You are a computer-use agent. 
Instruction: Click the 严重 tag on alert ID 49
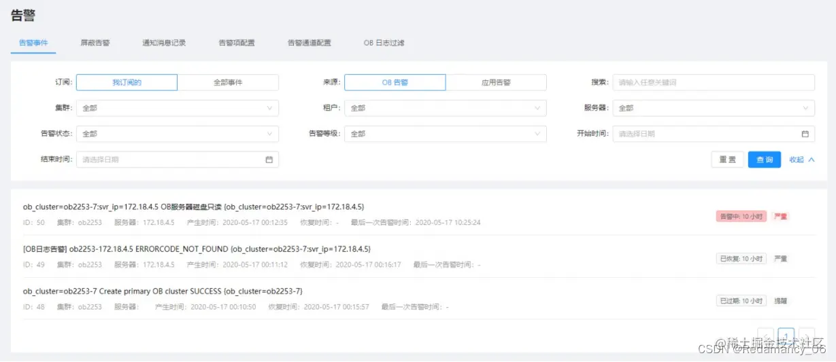pos(780,259)
